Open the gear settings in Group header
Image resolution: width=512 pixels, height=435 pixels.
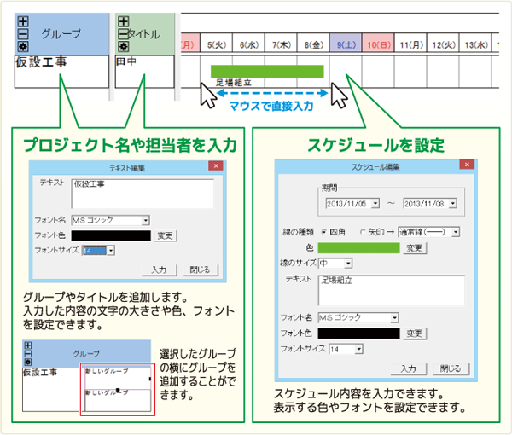[23, 46]
